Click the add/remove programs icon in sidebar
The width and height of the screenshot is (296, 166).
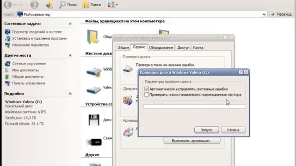pos(7,38)
